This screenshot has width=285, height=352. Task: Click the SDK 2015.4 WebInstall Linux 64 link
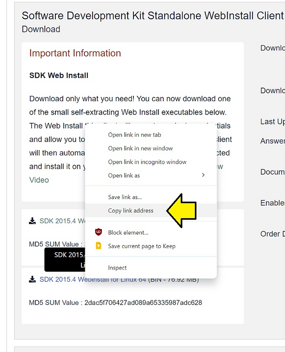[93, 280]
